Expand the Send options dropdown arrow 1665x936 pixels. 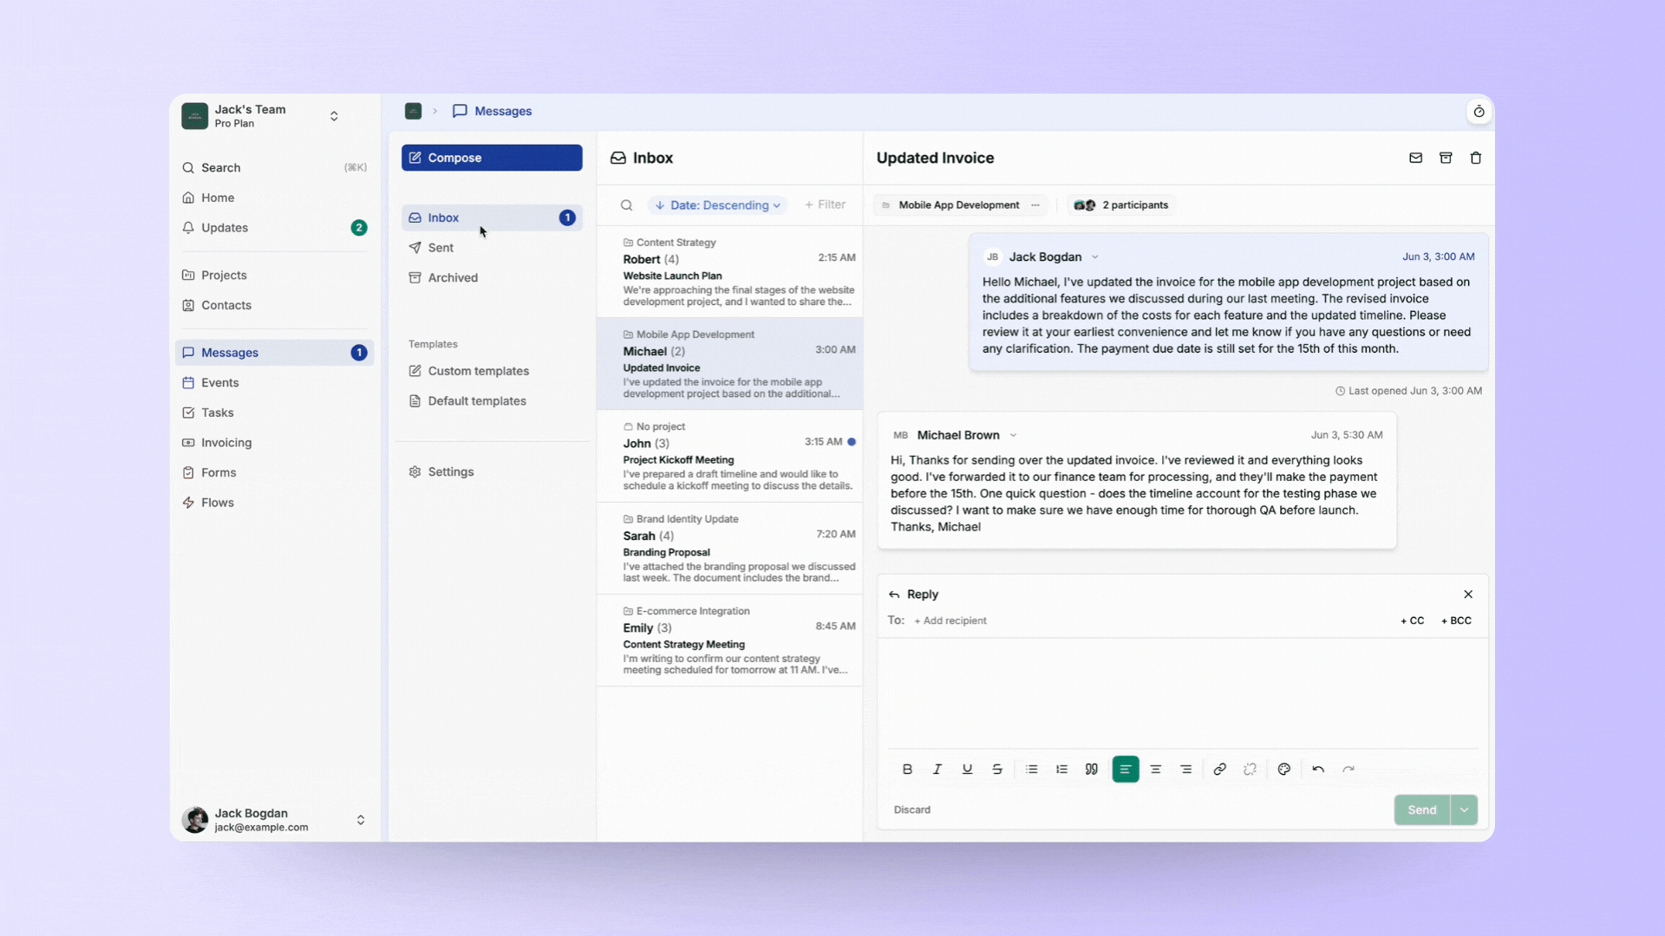[1464, 809]
